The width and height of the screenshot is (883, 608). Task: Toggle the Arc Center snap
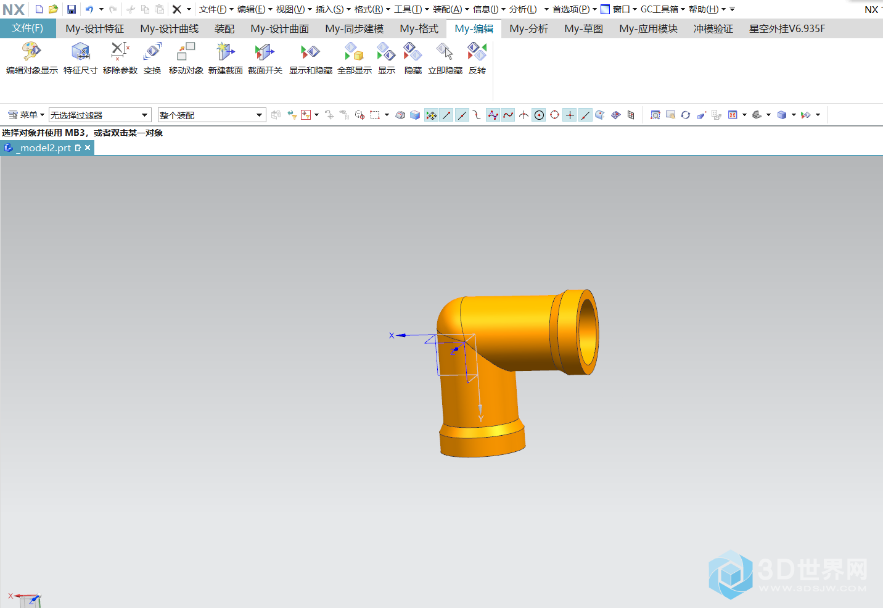(x=539, y=115)
